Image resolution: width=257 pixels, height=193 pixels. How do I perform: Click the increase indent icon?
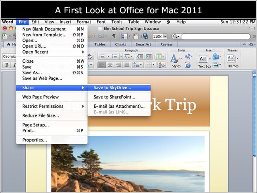(x=149, y=56)
